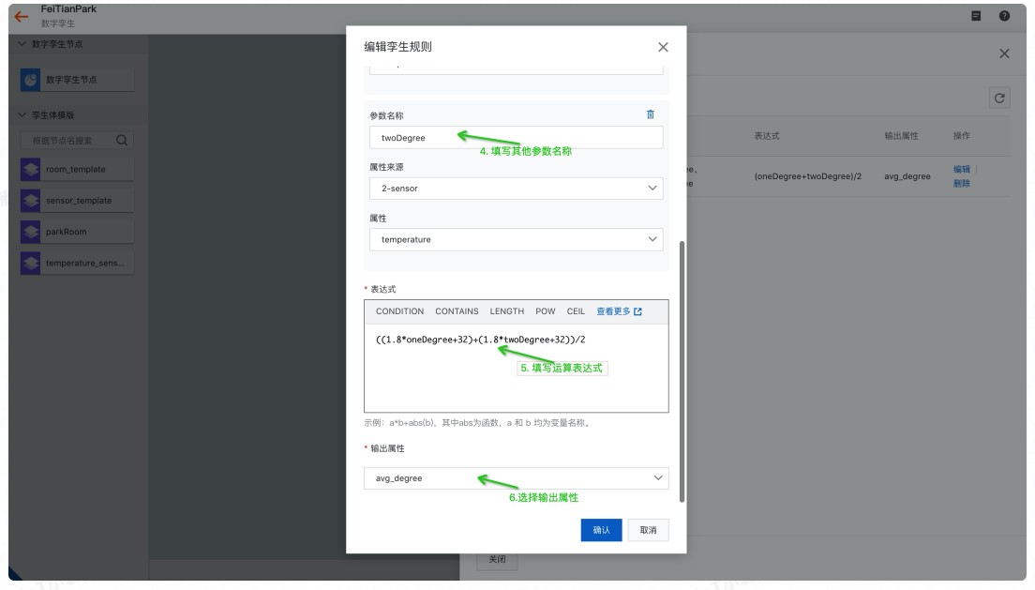Collapse the 数字孪生节点 section
Screen dimensions: 1035x590
point(22,43)
